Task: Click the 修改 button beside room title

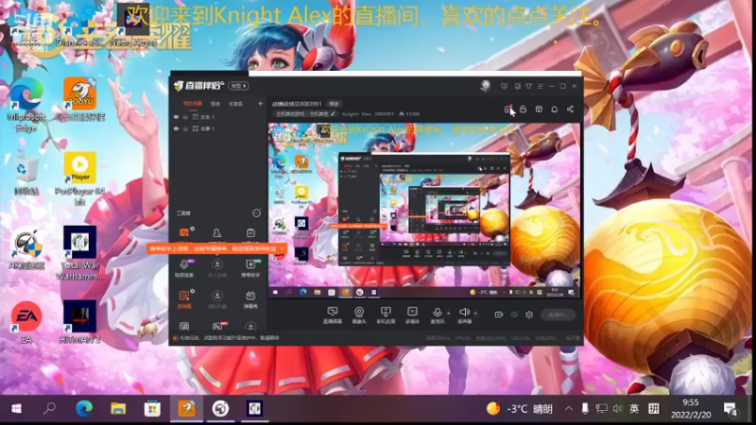Action: [x=335, y=104]
